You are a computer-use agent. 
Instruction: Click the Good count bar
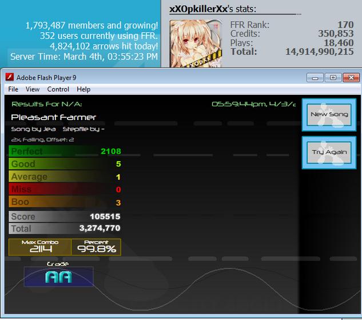click(65, 164)
